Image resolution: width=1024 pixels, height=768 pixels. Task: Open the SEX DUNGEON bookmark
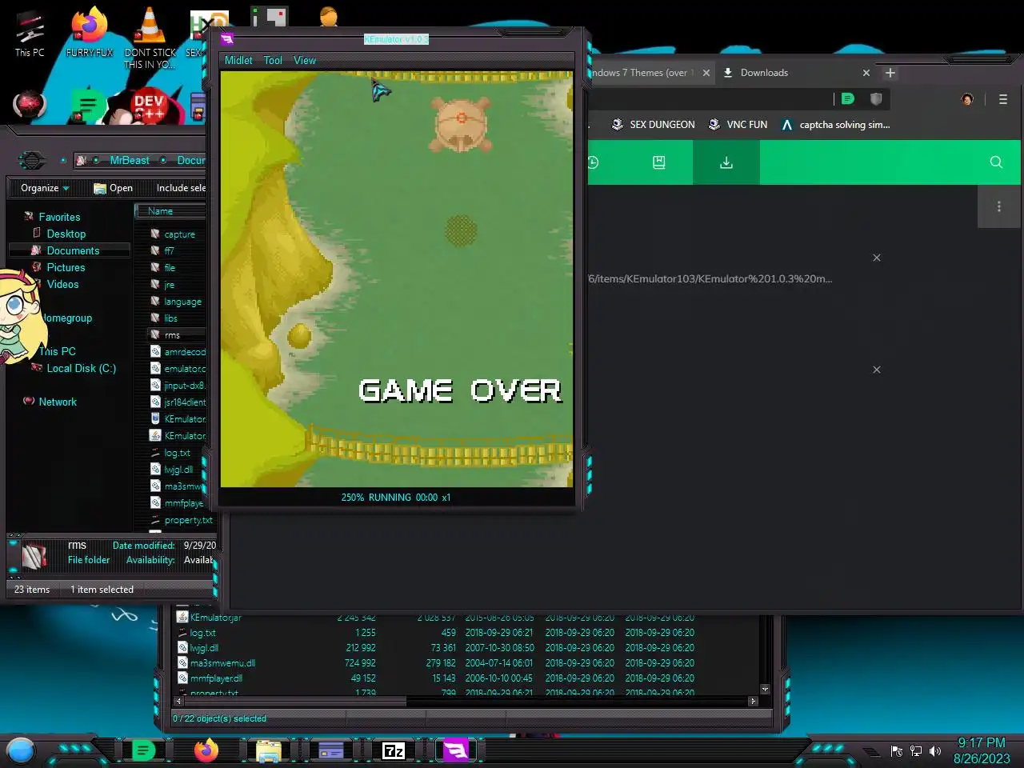pyautogui.click(x=653, y=125)
